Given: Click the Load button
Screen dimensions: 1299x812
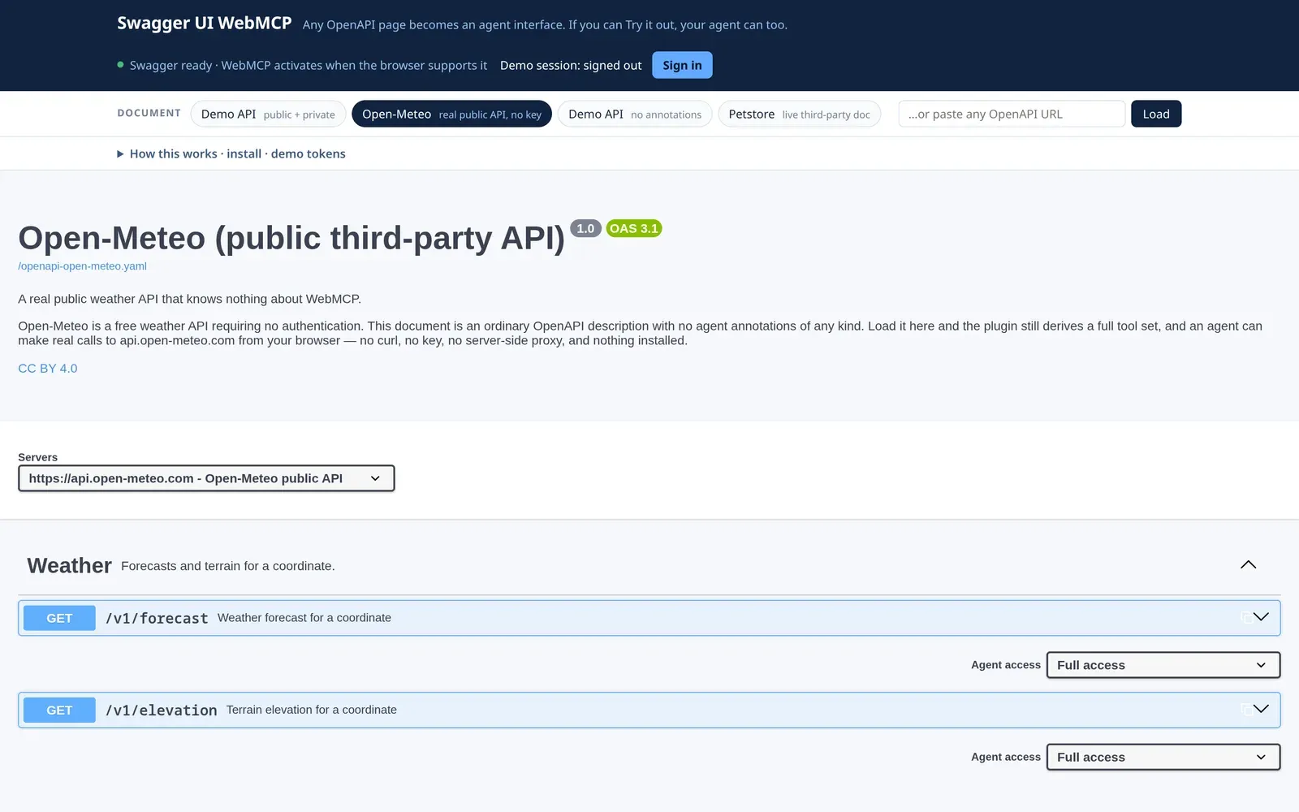Looking at the screenshot, I should point(1156,114).
